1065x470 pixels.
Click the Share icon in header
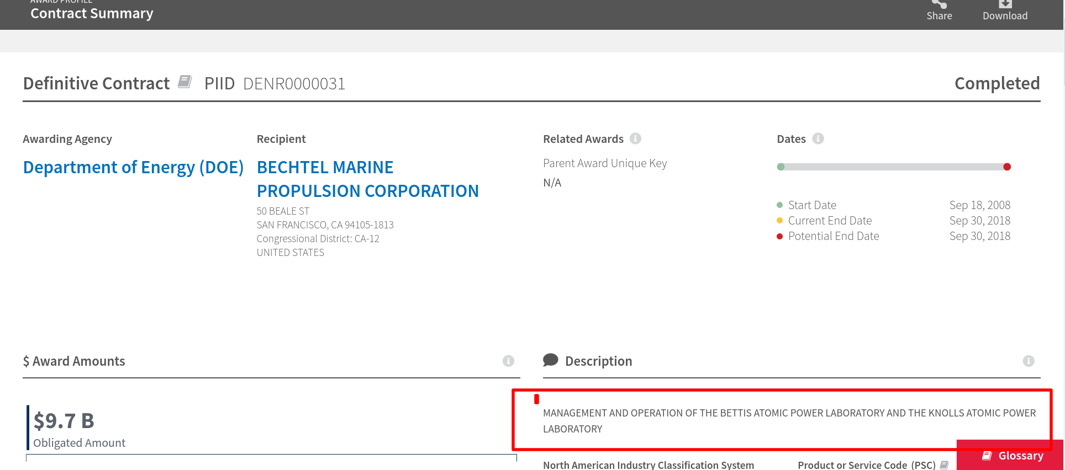pos(939,4)
